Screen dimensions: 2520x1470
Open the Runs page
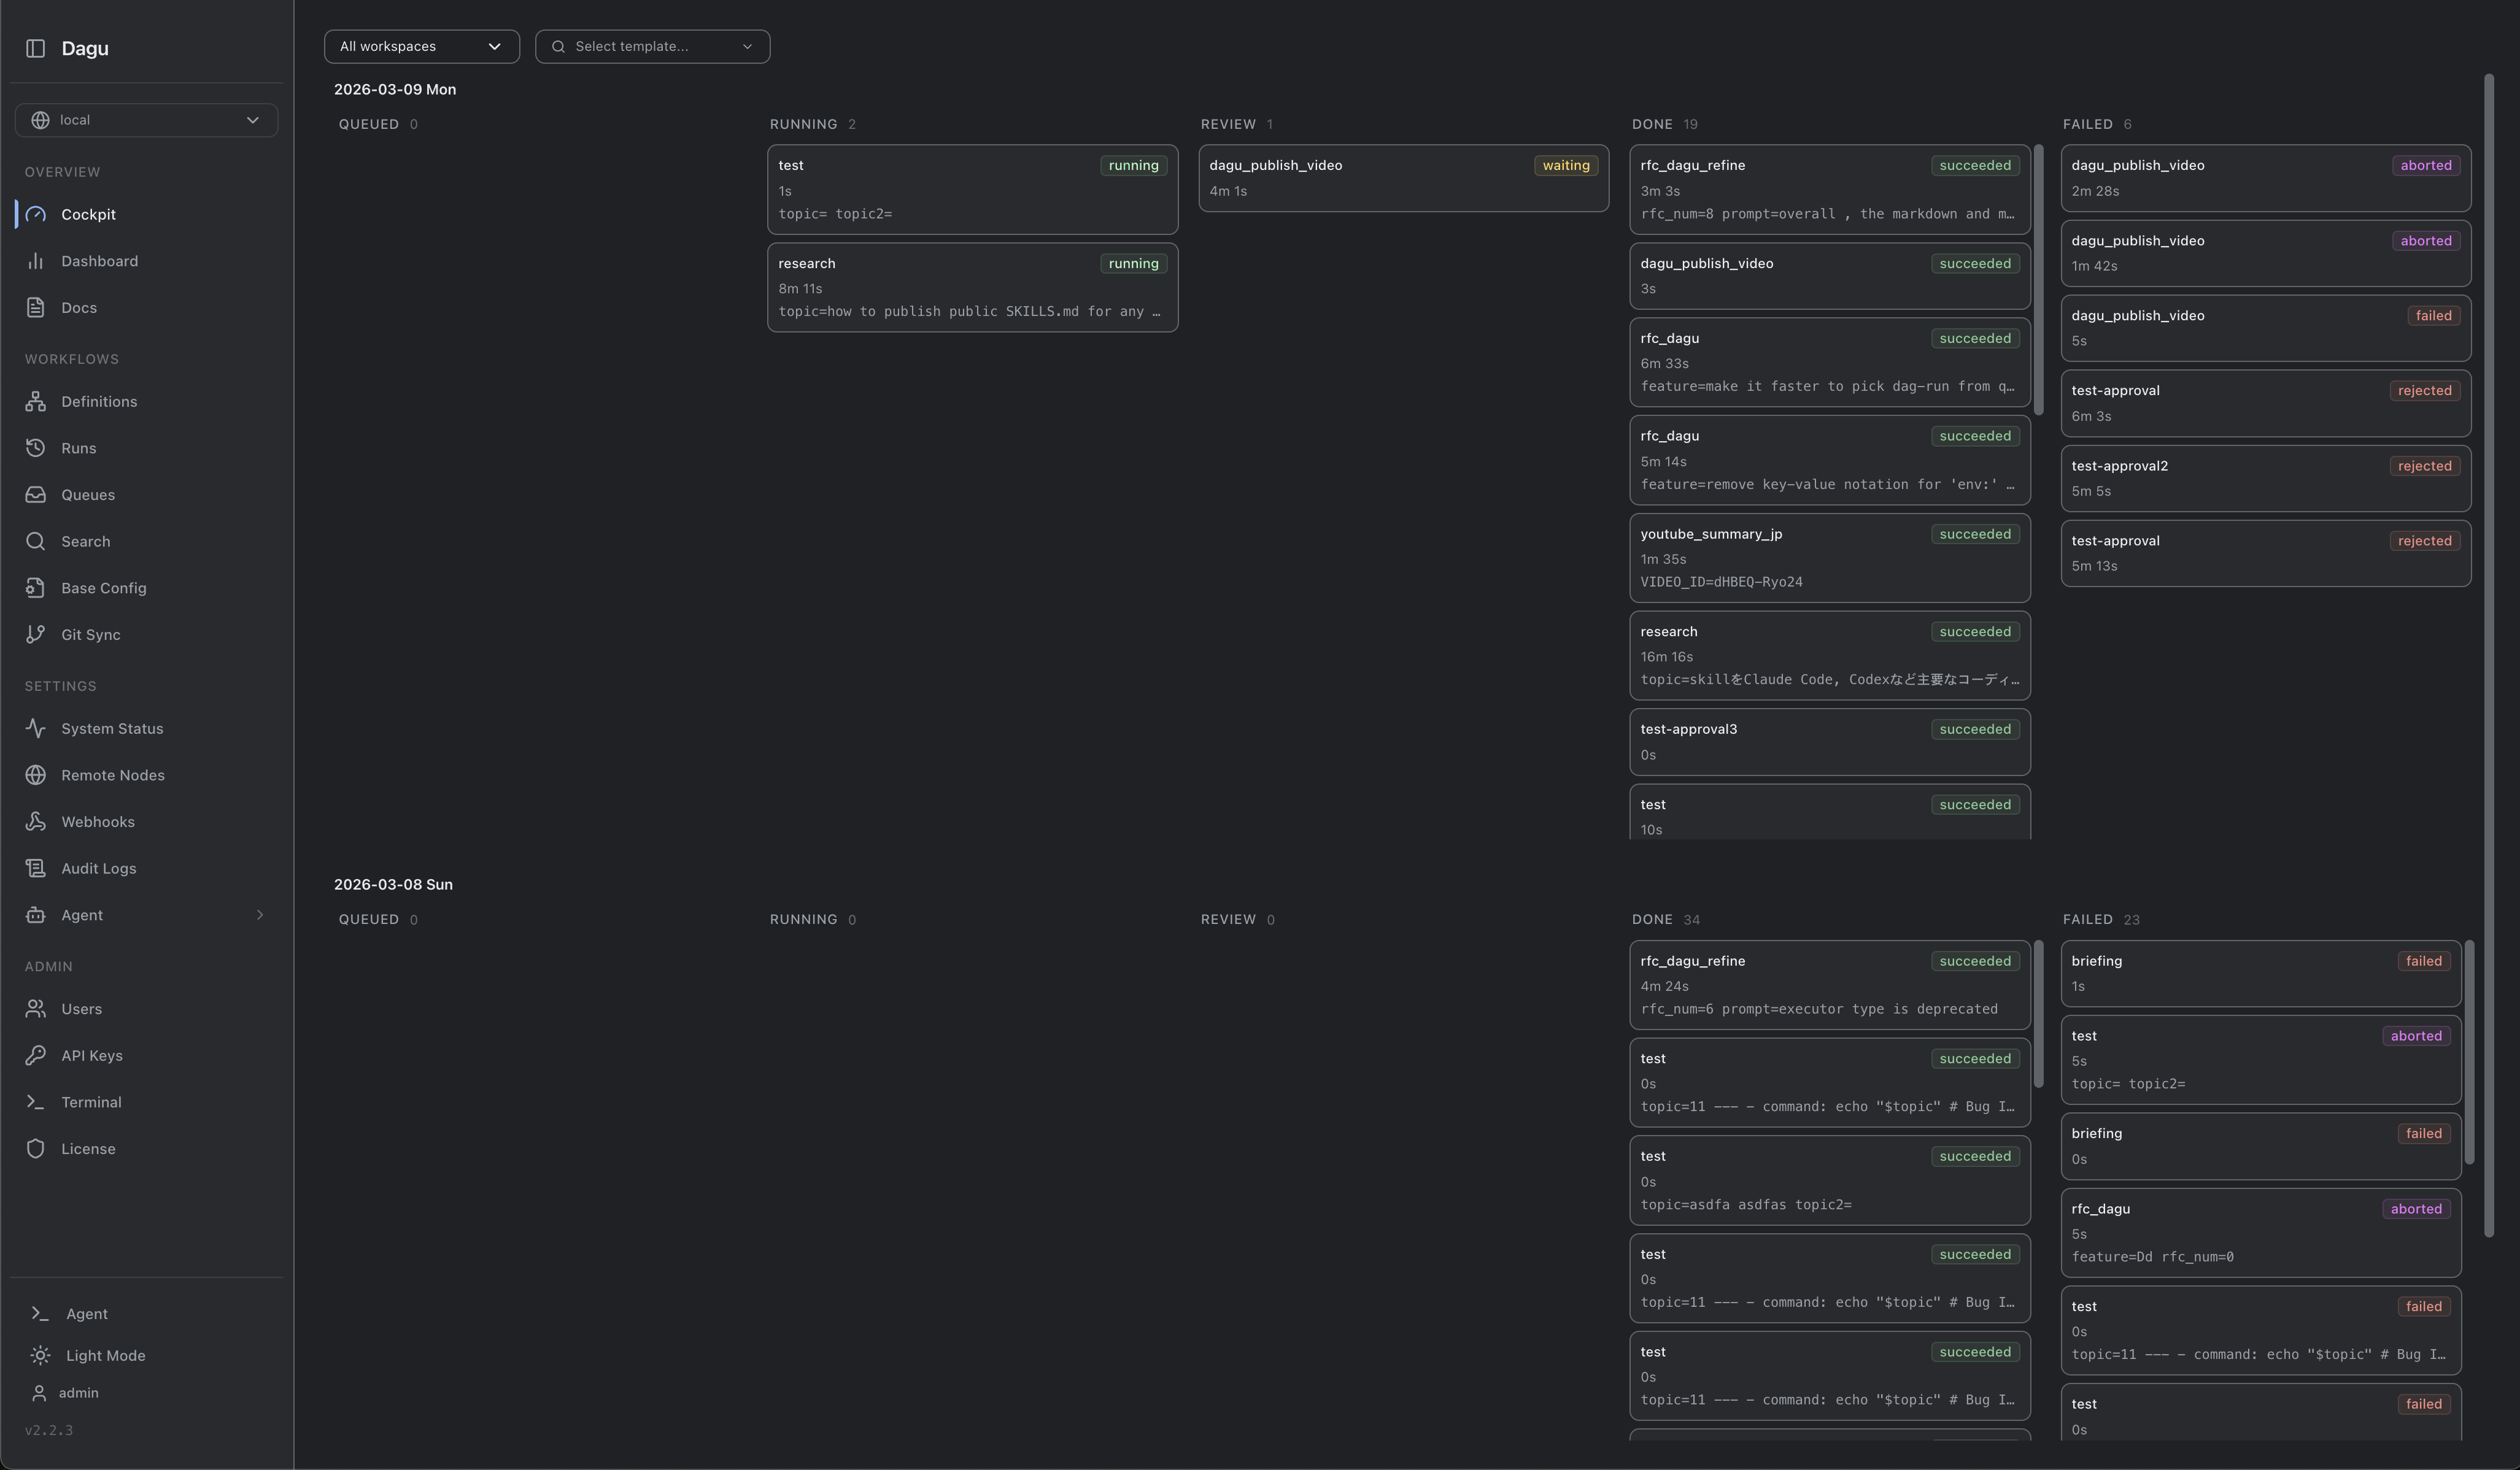(78, 448)
